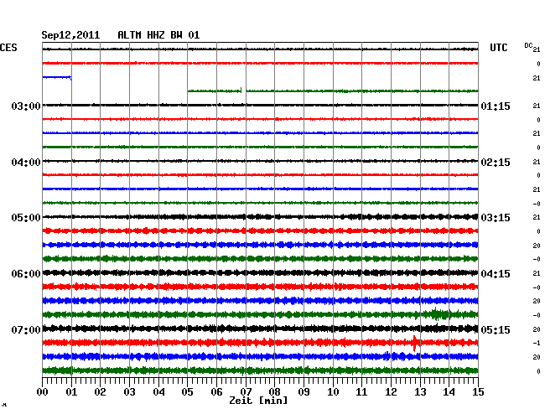Select the '04:00' local time label

[26, 163]
